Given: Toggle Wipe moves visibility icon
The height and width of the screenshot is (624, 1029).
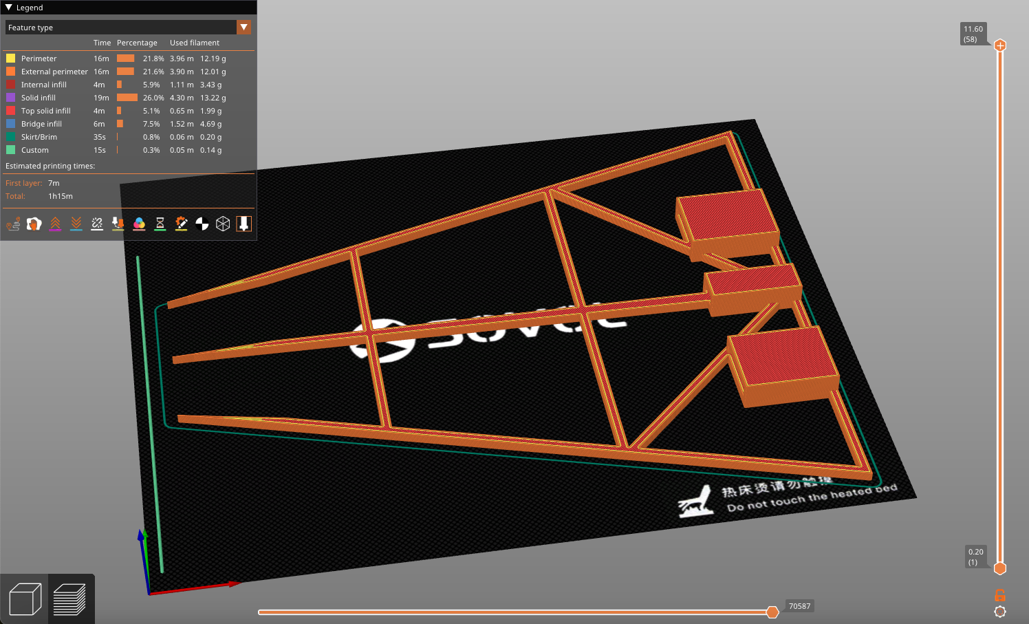Looking at the screenshot, I should click(x=34, y=224).
